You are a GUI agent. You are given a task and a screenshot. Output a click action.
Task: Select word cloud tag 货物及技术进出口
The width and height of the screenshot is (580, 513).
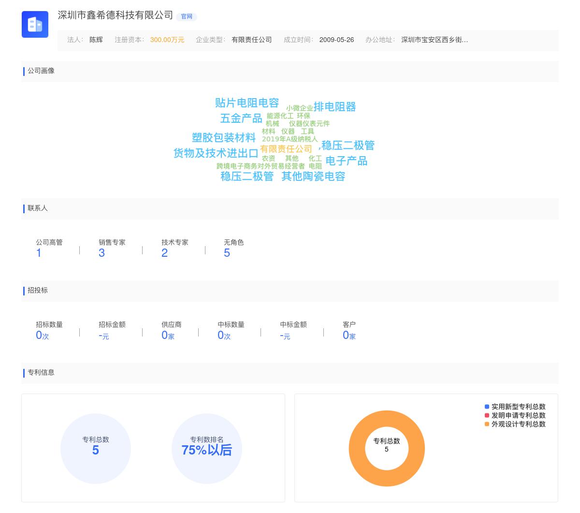point(216,153)
